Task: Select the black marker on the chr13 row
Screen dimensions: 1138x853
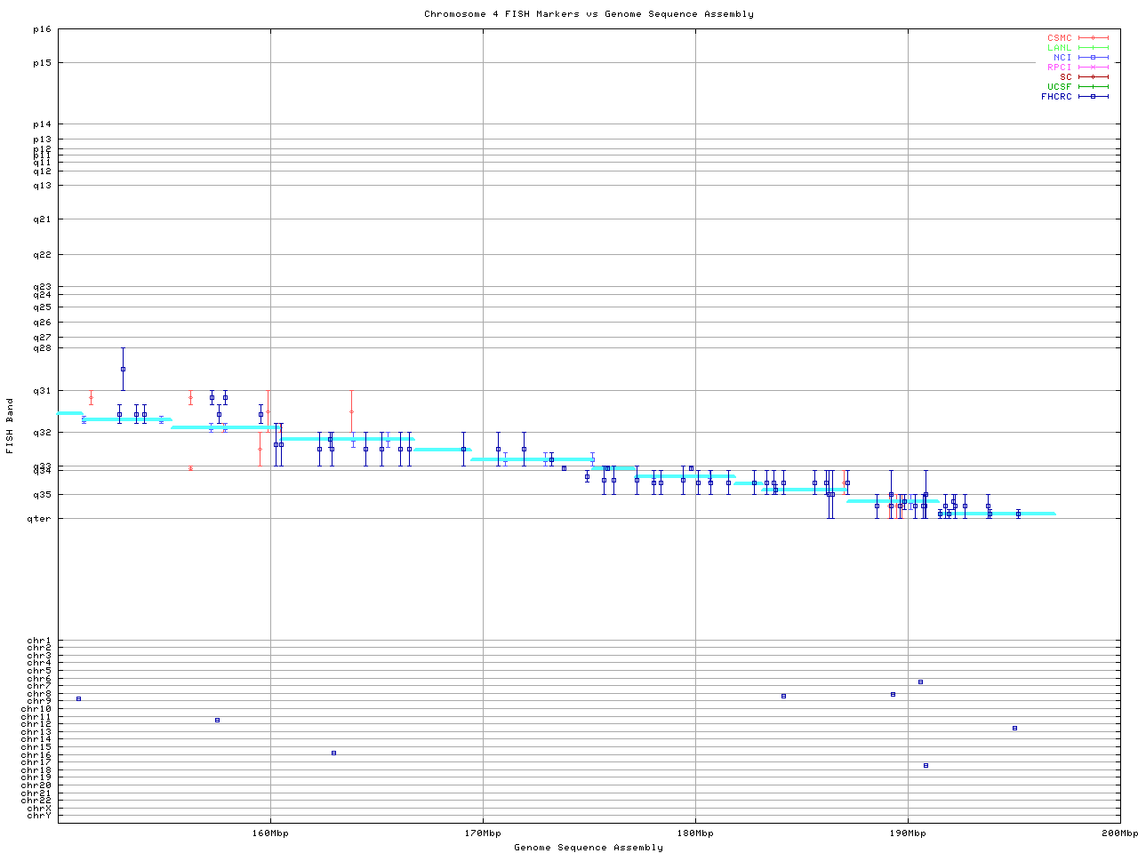Action: click(1014, 728)
